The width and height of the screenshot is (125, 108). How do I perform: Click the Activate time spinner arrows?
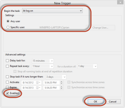(61, 83)
